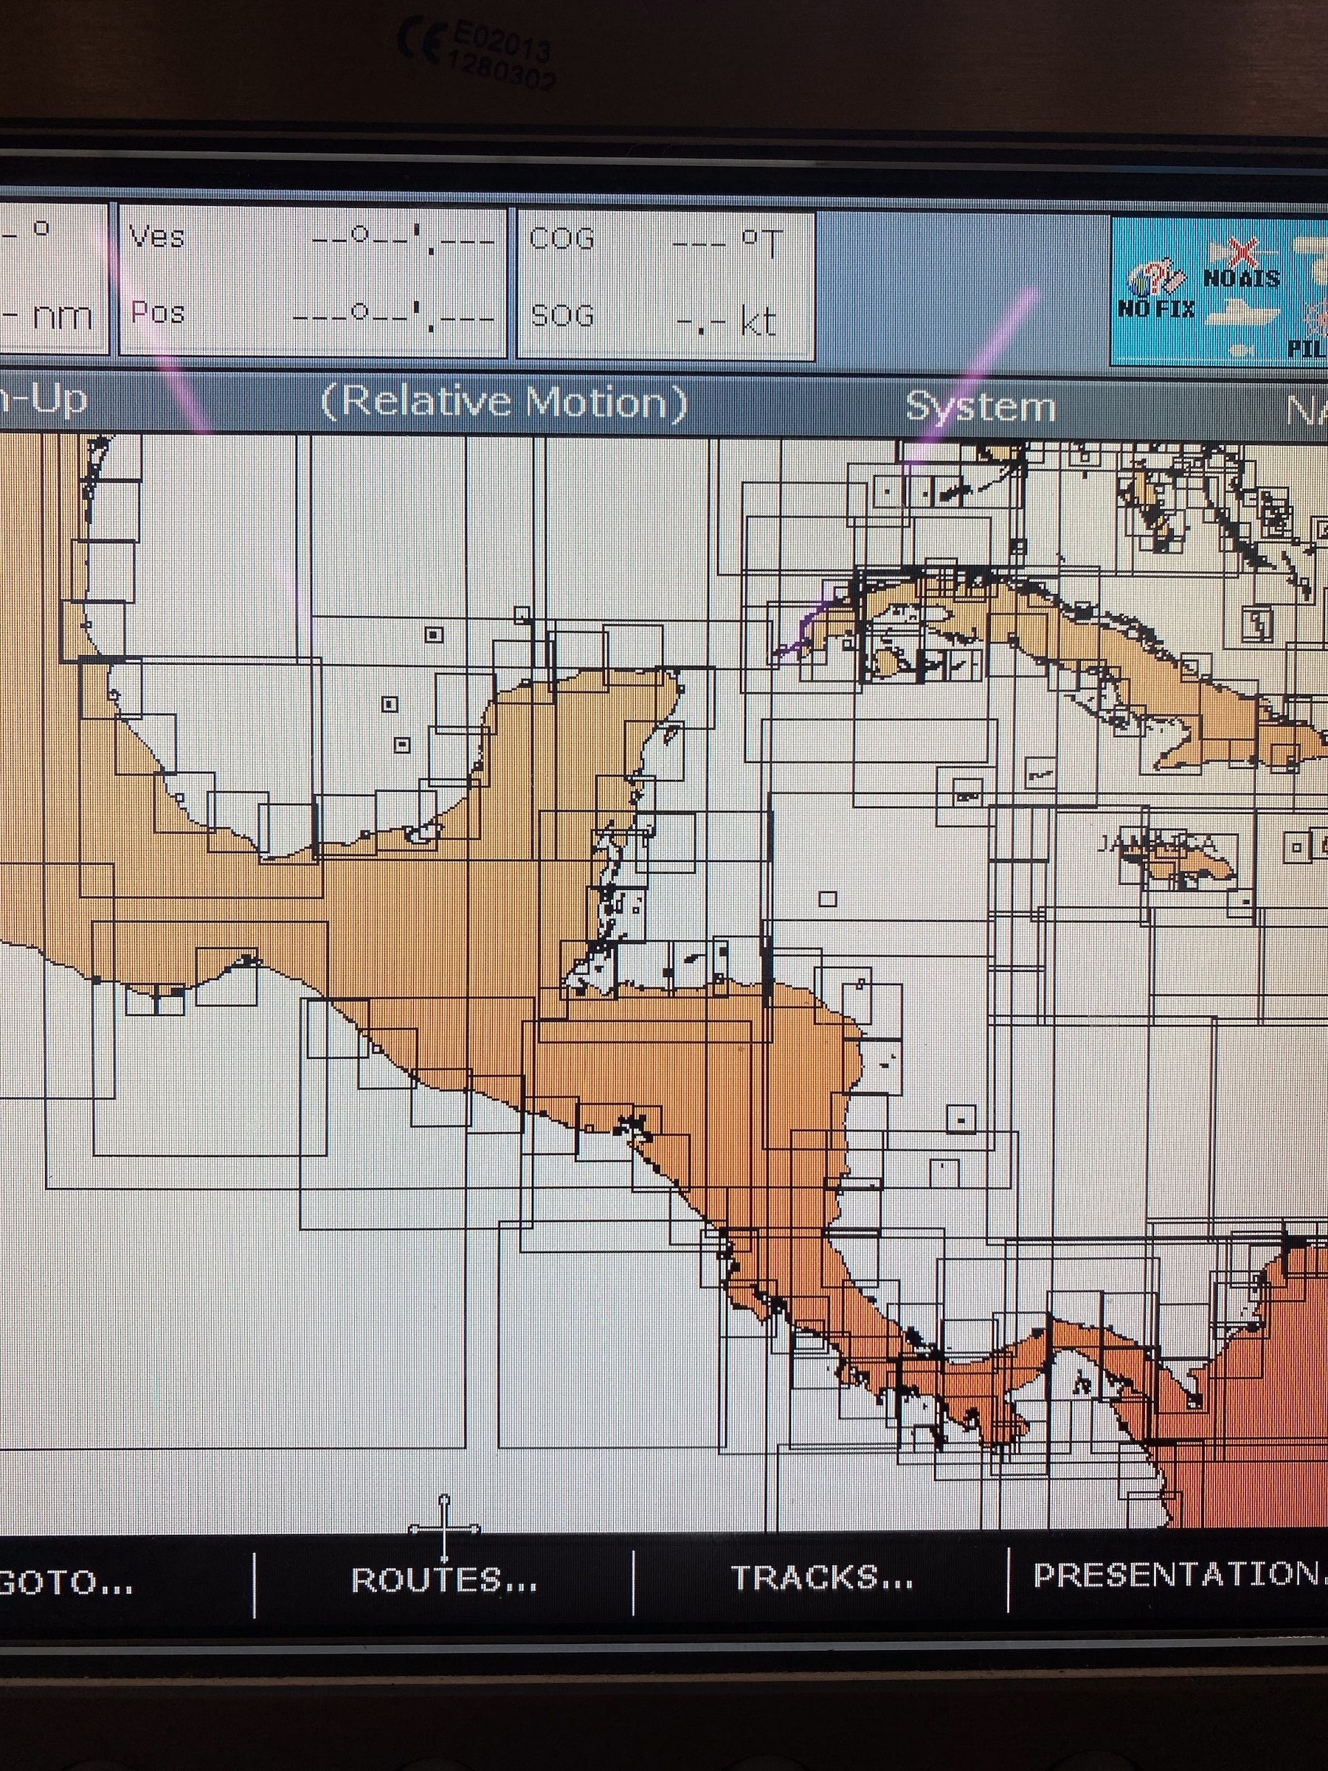Image resolution: width=1328 pixels, height=1771 pixels.
Task: Click the SOG value reading in kt
Action: (726, 322)
